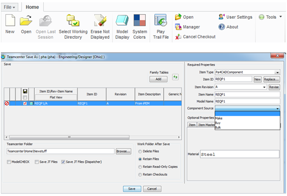The image size is (287, 196).
Task: Open User Settings
Action: coord(235,17)
